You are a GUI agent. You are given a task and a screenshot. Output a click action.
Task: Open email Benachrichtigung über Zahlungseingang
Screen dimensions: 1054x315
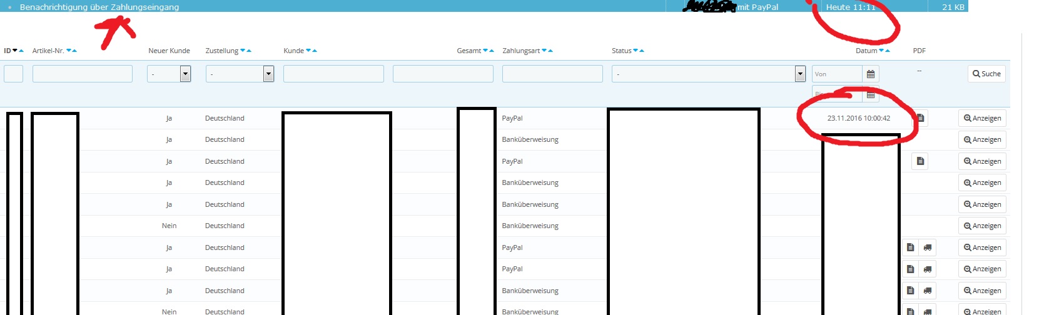99,7
